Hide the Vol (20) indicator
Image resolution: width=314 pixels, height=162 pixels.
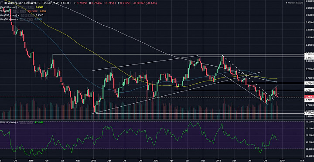[14, 11]
